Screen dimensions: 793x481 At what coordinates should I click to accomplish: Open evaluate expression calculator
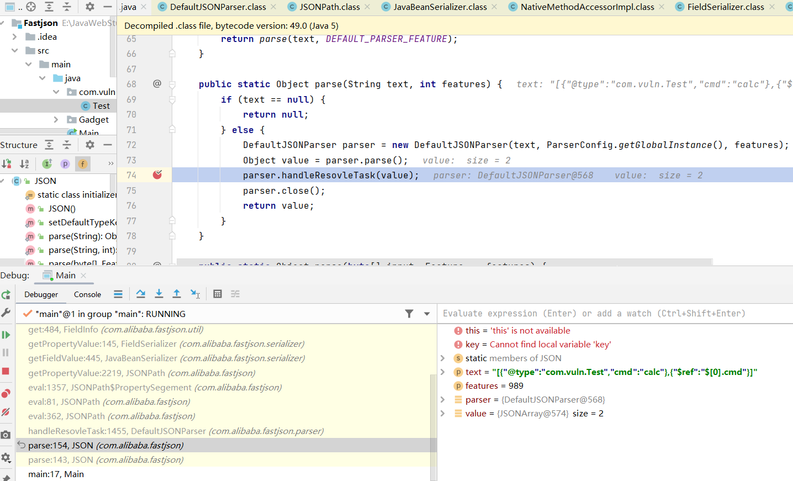click(218, 294)
